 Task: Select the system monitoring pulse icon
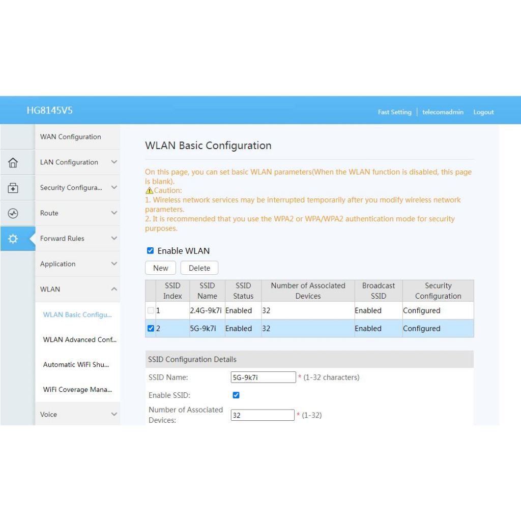(x=13, y=214)
